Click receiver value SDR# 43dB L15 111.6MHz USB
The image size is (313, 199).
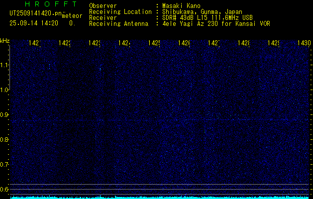(x=208, y=18)
